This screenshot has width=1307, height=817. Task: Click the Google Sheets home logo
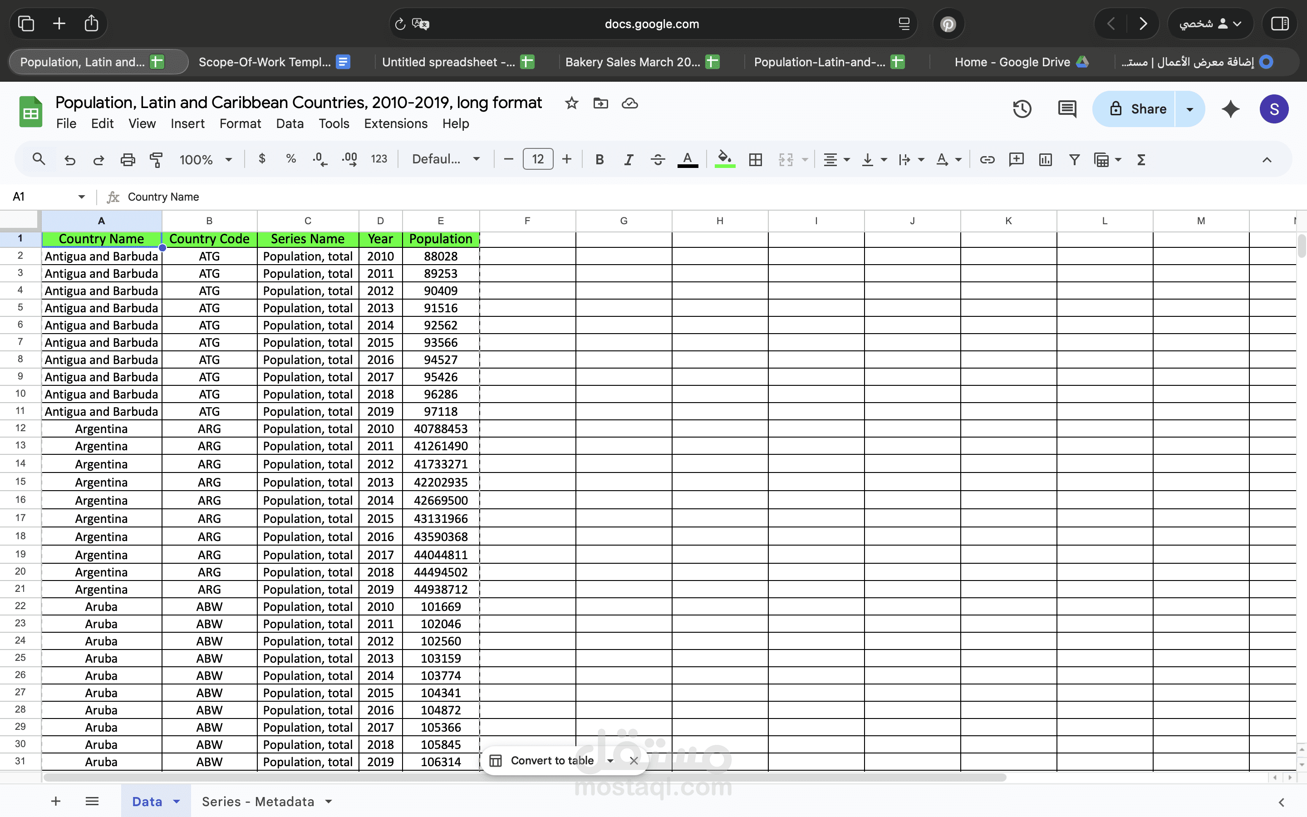pyautogui.click(x=31, y=112)
